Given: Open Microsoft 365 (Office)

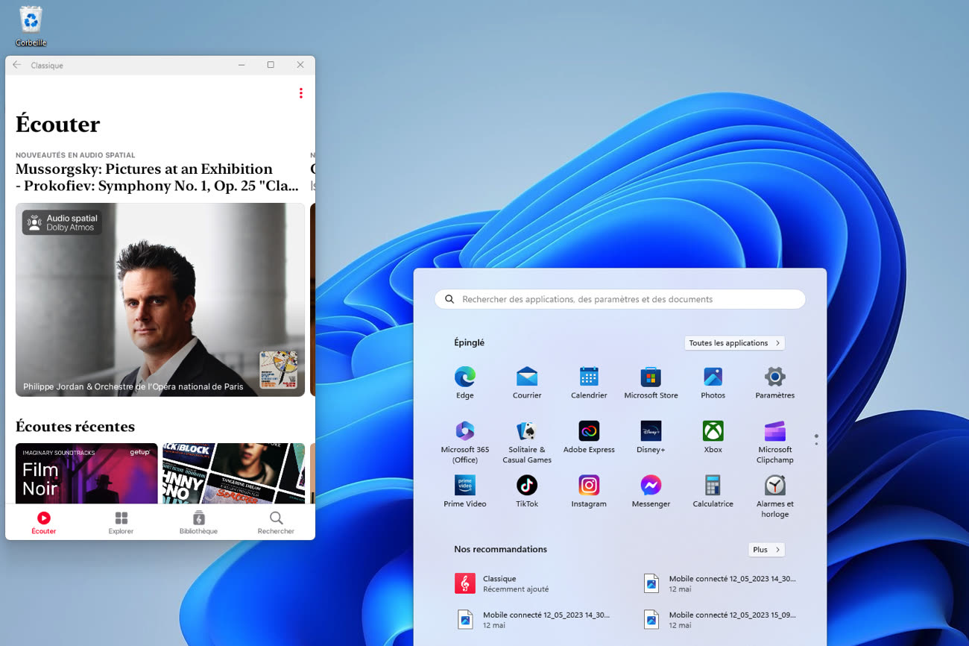Looking at the screenshot, I should click(x=464, y=442).
